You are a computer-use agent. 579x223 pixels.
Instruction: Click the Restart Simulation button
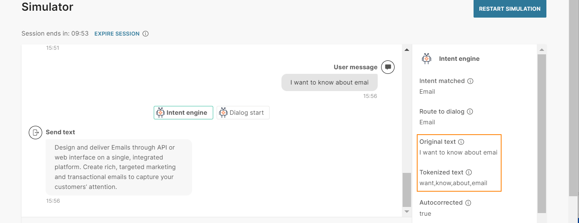pyautogui.click(x=510, y=9)
